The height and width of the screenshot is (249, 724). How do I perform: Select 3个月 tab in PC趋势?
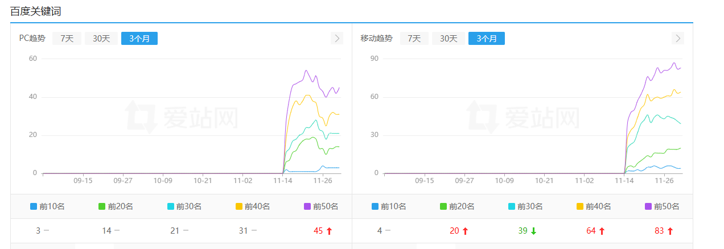[x=139, y=39]
